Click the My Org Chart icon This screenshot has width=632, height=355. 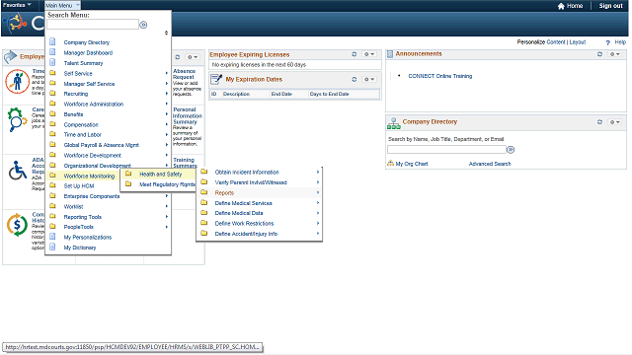click(x=390, y=164)
